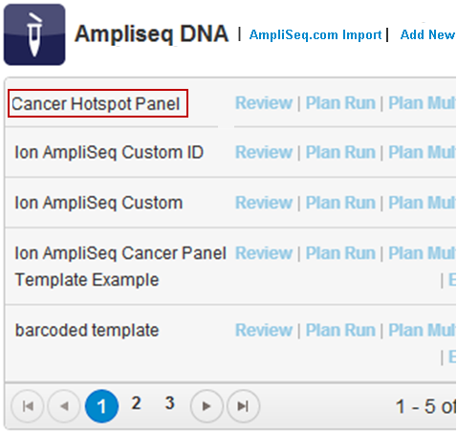Plan Run for Ion AmpliSeq Custom ID
The width and height of the screenshot is (457, 432).
(x=340, y=152)
